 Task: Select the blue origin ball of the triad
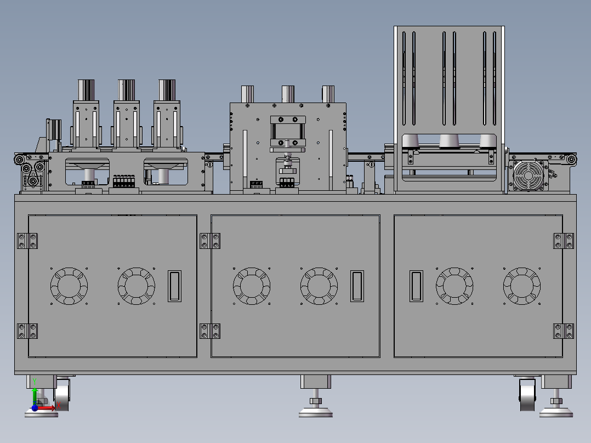coord(35,408)
